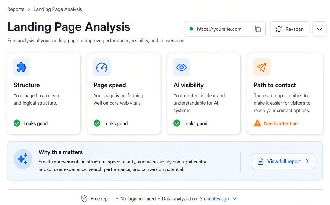Click the green check in AI visibility card
Viewport: 330px width, 205px height.
tap(177, 123)
